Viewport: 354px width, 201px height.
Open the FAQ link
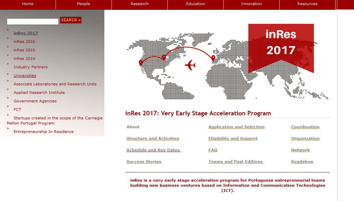[x=213, y=150]
